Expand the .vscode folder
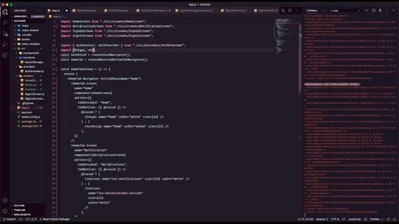399x224 pixels. (x=28, y=35)
